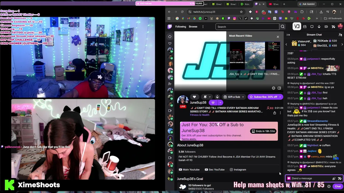Open the Chrome three-dot menu
Viewport: 344px width, 193px height.
(340, 12)
